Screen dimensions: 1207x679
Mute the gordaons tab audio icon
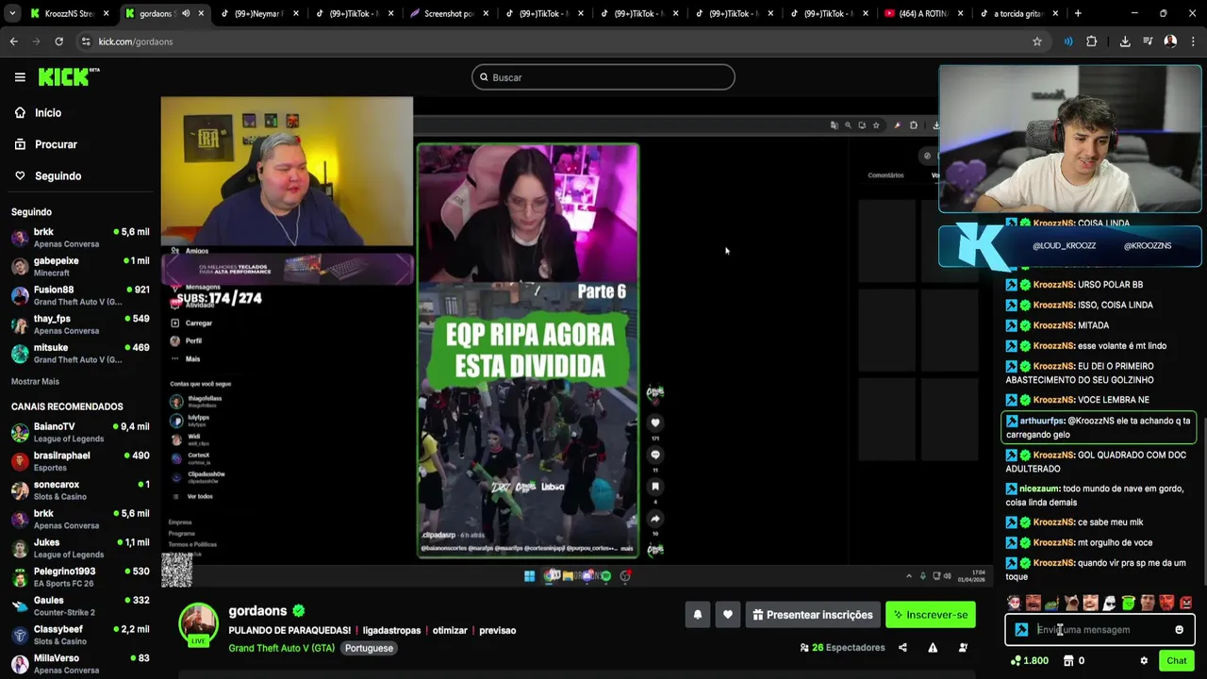coord(186,14)
